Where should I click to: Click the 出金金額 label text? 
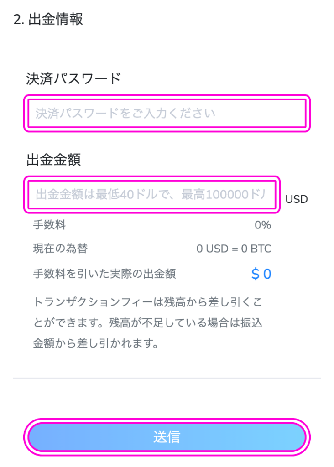click(x=54, y=160)
